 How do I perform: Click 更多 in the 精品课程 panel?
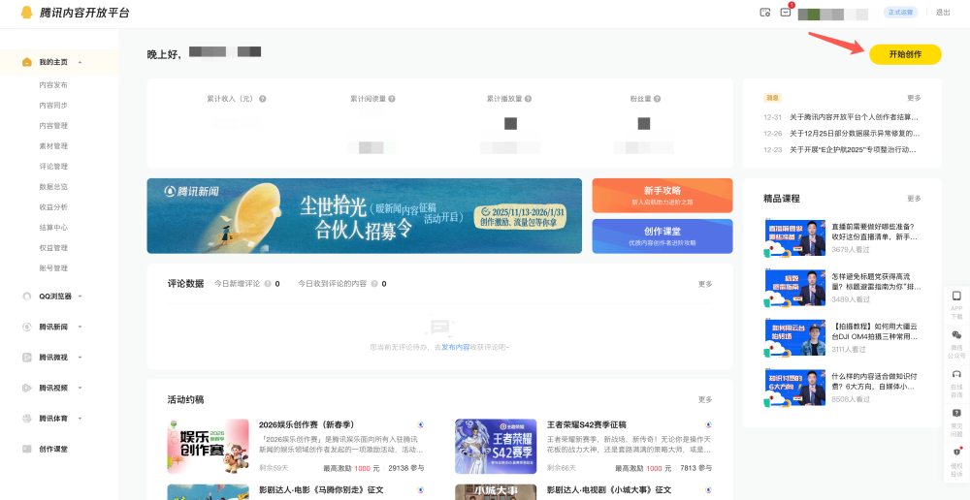click(914, 199)
